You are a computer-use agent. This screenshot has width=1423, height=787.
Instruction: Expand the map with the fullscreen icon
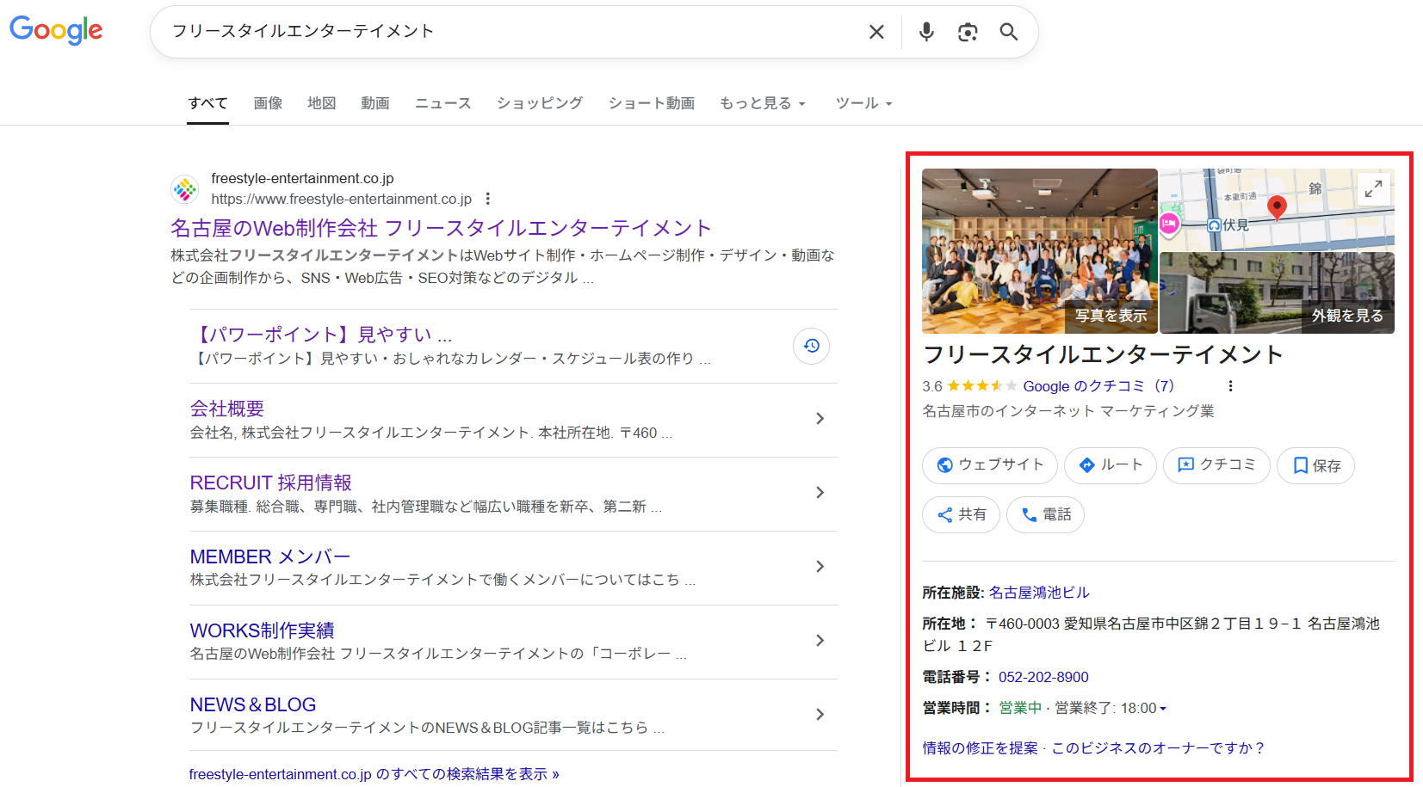[x=1373, y=188]
